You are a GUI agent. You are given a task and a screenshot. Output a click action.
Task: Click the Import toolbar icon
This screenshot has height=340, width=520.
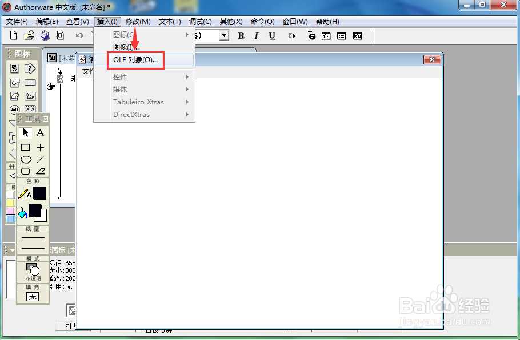coord(60,35)
